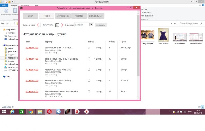This screenshot has width=205, height=131.
Task: Collapse the Избранное tree section
Action: (x=1, y=29)
